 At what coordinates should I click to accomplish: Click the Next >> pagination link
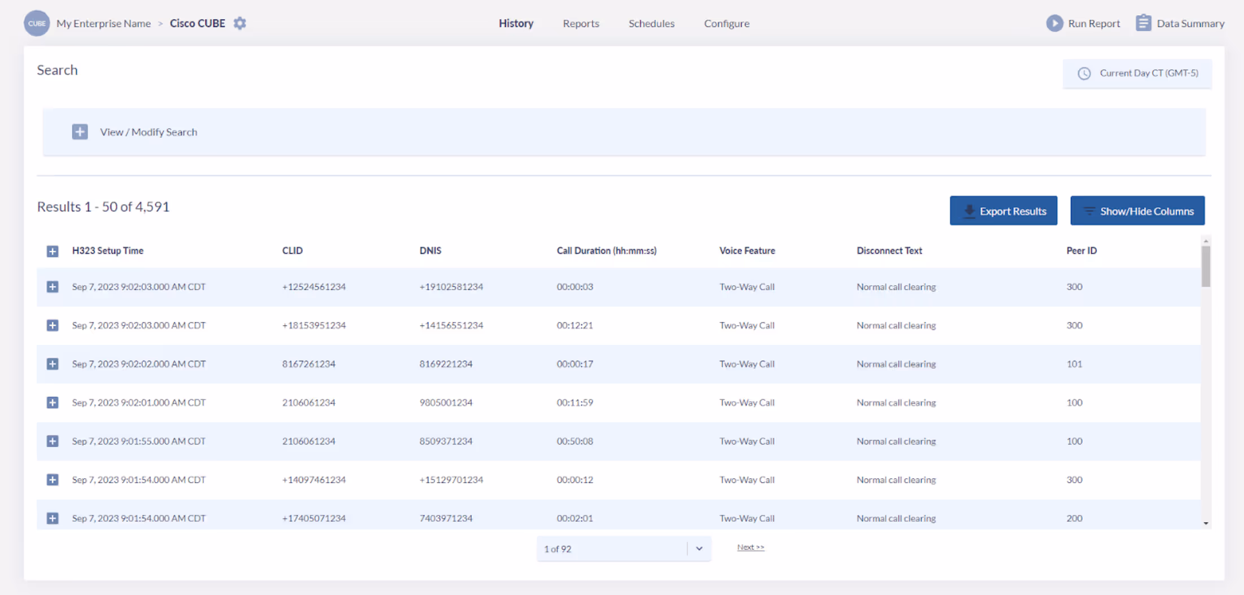[x=751, y=547]
